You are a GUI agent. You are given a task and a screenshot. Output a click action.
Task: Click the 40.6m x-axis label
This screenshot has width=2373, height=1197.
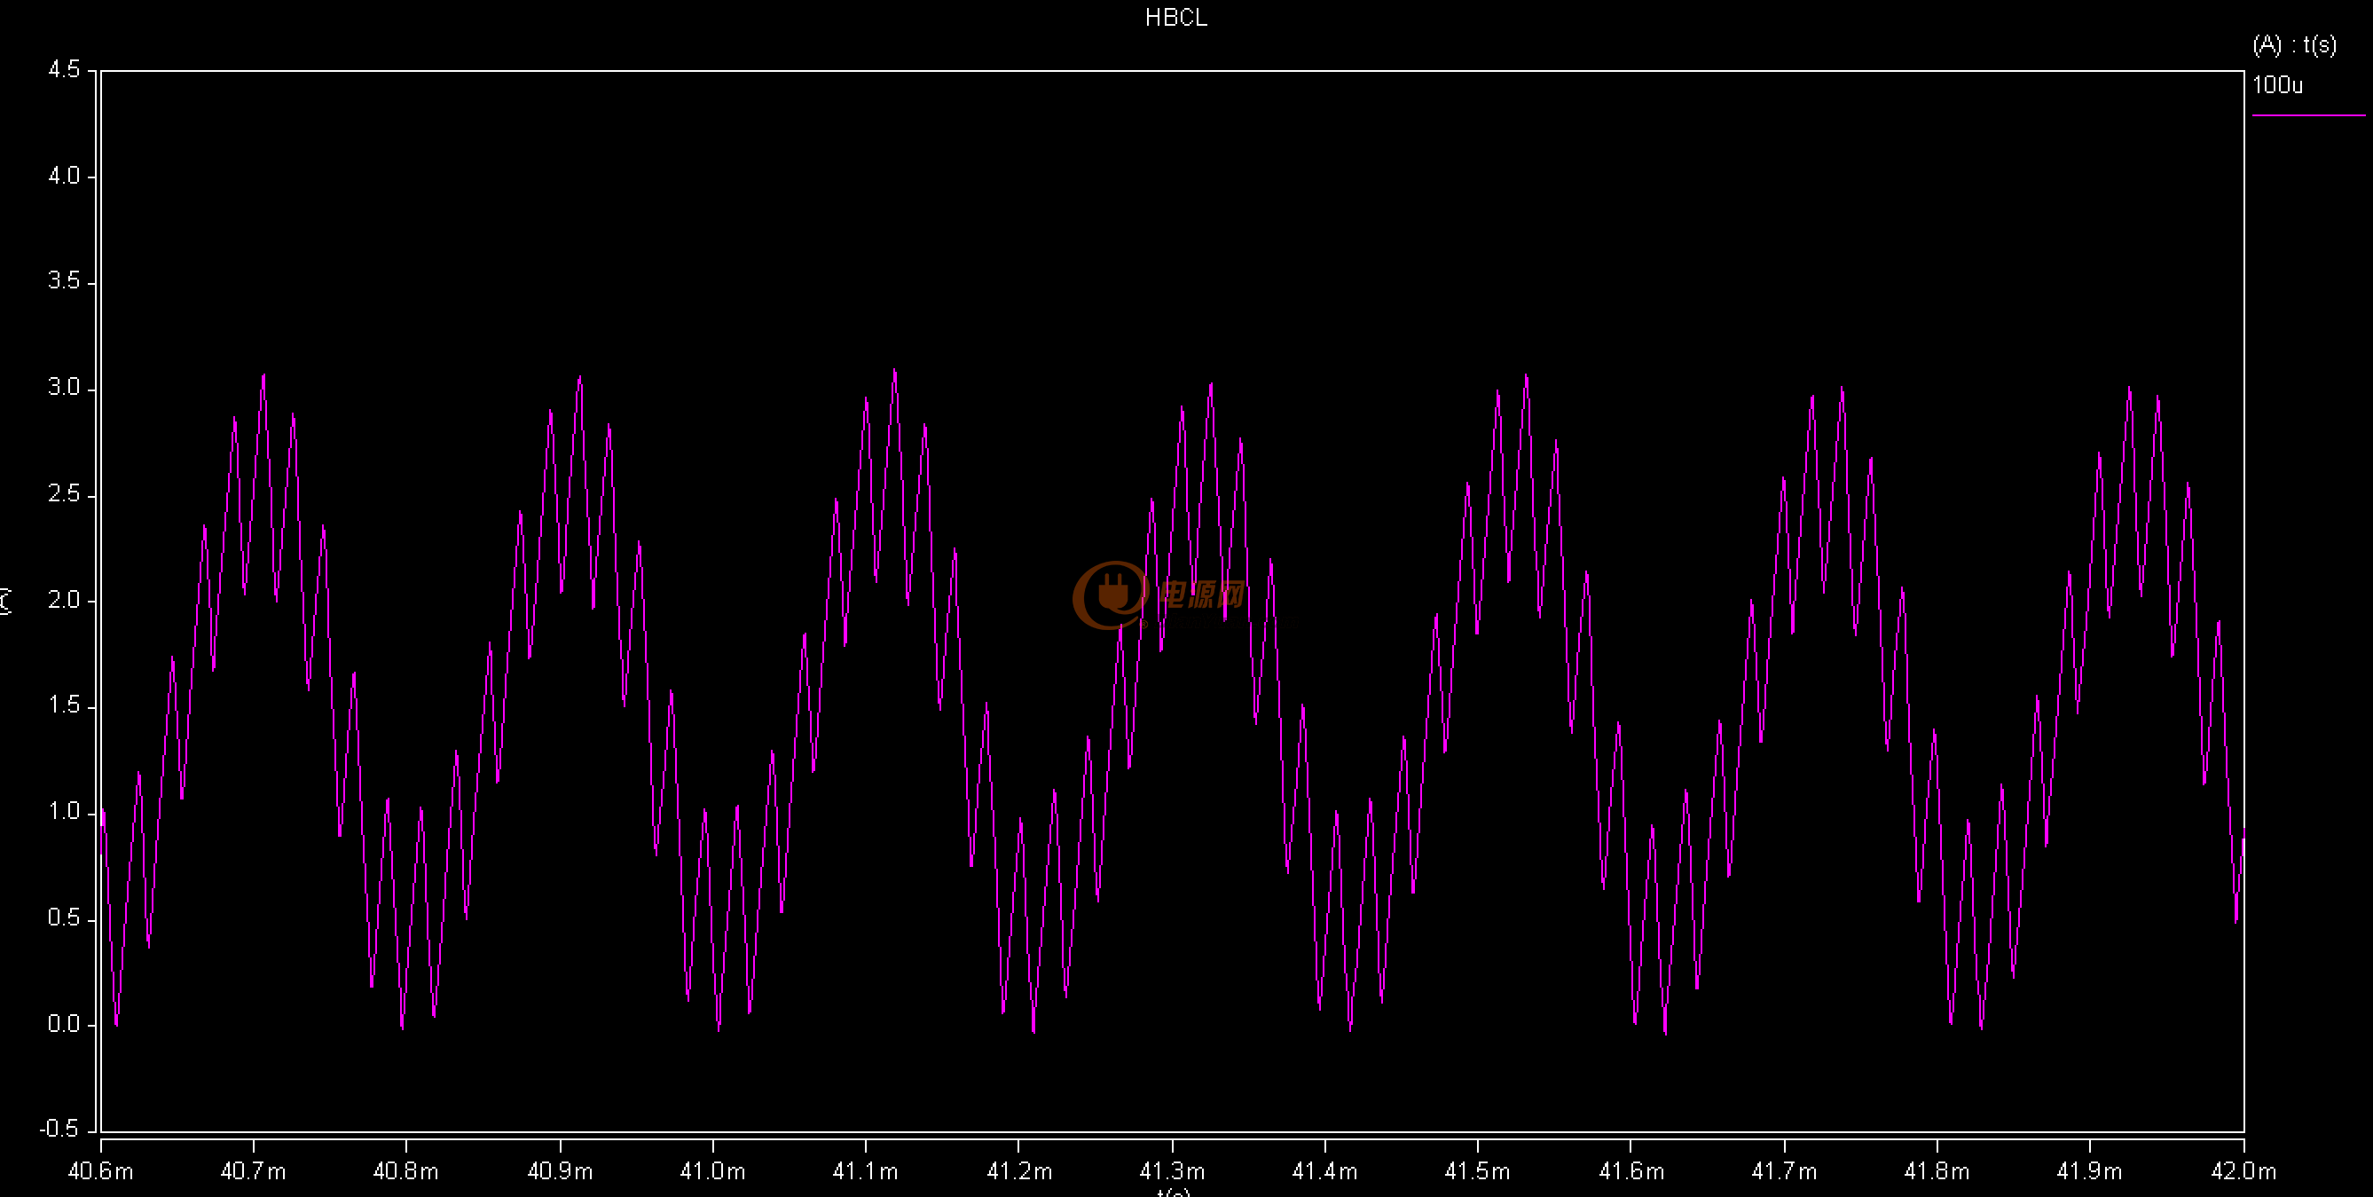point(100,1171)
